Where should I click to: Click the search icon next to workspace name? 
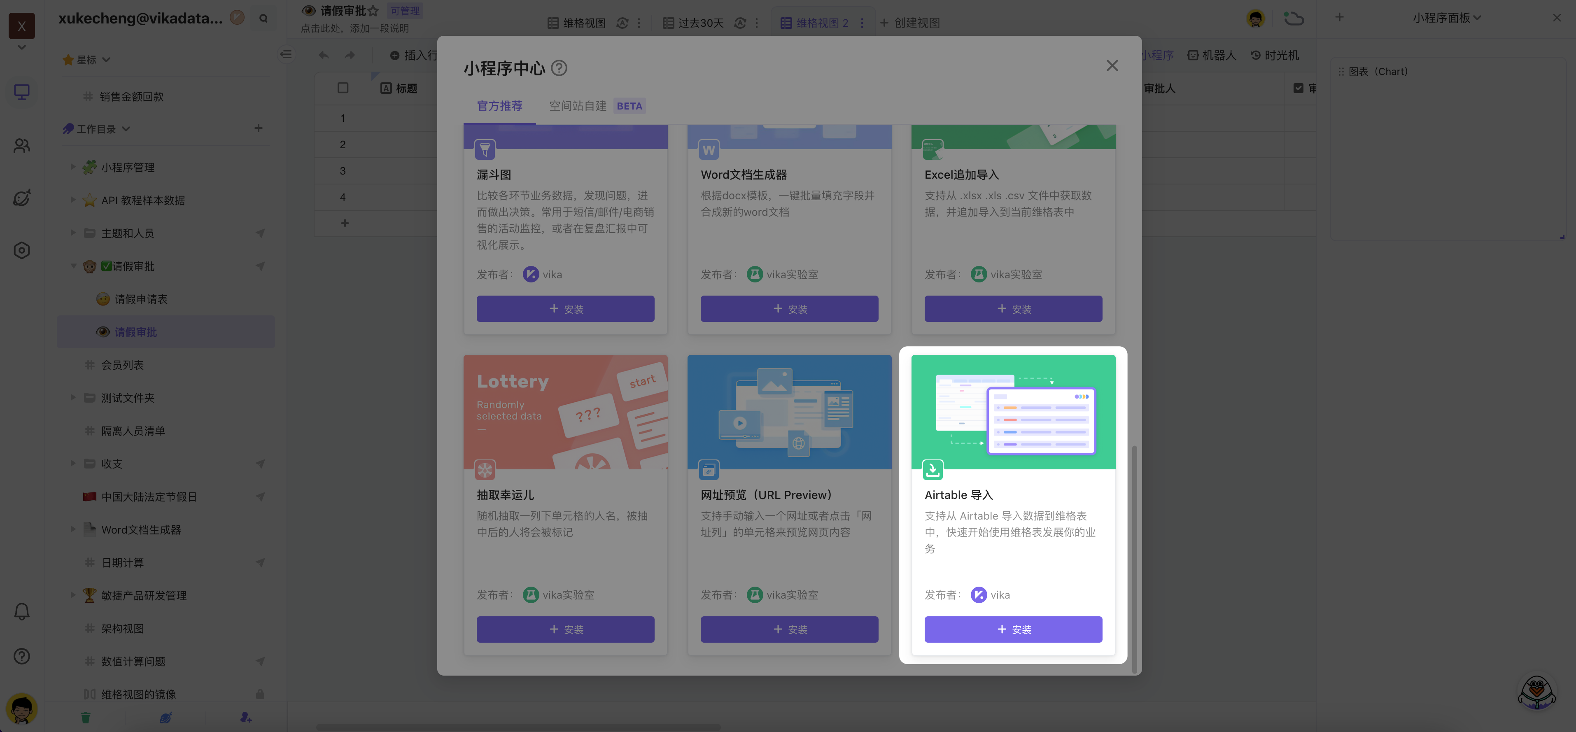pos(263,19)
